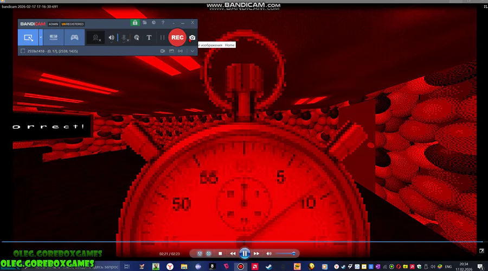Open Bandicam image settings icon
This screenshot has width=488, height=271.
click(x=171, y=51)
